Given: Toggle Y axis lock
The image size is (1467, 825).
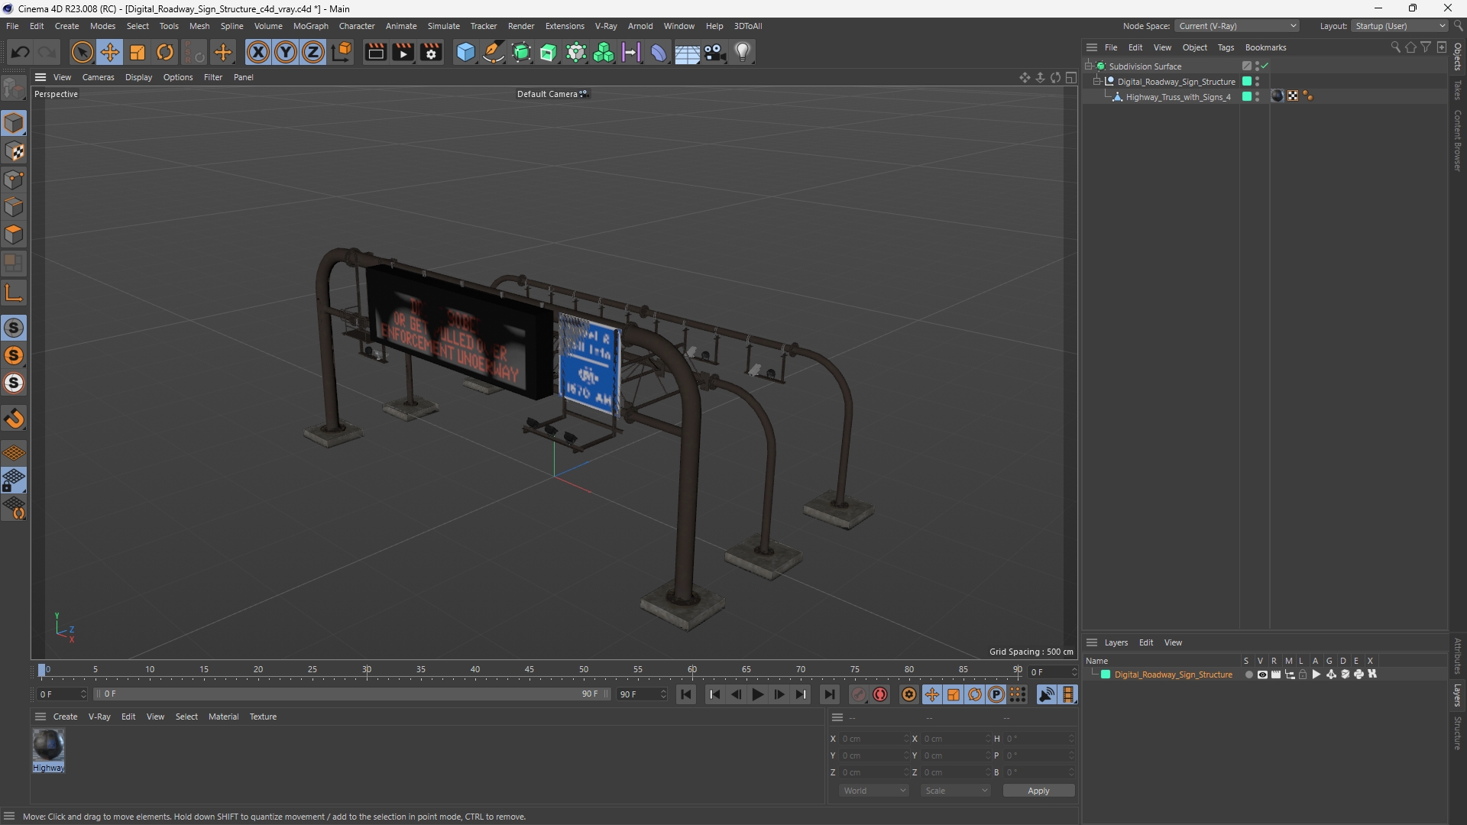Looking at the screenshot, I should 286,52.
